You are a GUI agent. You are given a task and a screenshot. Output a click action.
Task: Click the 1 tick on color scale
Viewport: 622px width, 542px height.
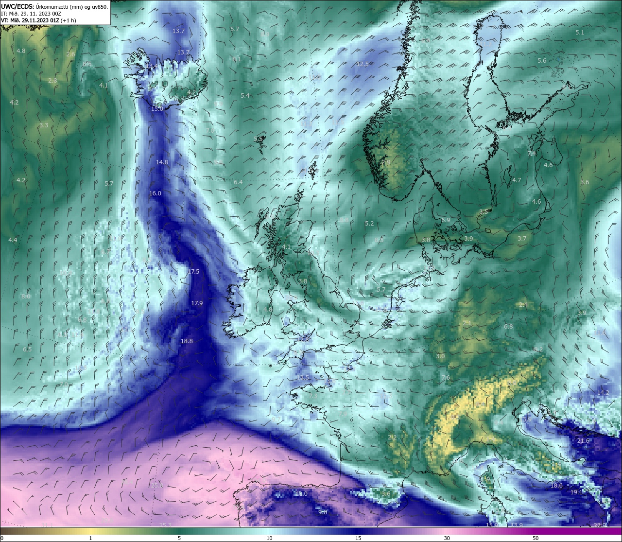point(90,538)
